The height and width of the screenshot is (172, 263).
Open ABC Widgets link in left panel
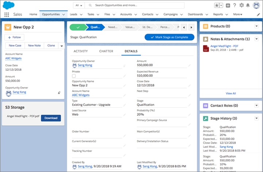(x=14, y=58)
